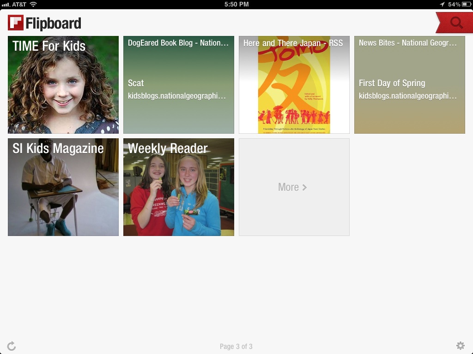Open search using the red corner search icon
The width and height of the screenshot is (473, 354).
tap(455, 22)
